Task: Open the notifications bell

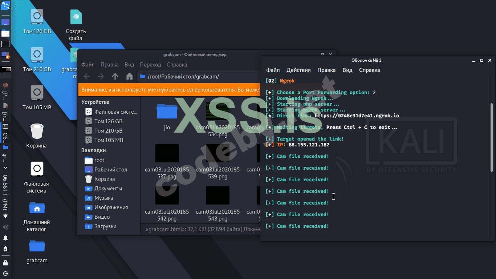Action: [5, 238]
